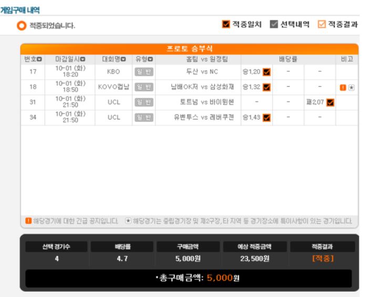Click the [적중] result text

pos(323,258)
